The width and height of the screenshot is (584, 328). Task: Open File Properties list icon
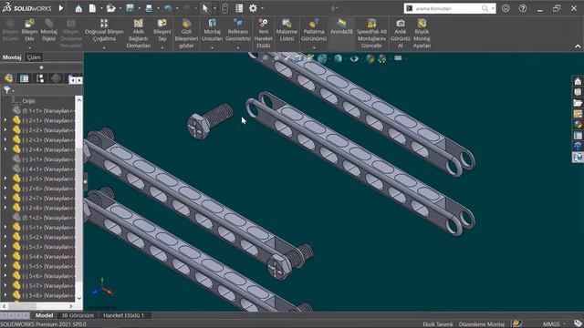tap(239, 8)
